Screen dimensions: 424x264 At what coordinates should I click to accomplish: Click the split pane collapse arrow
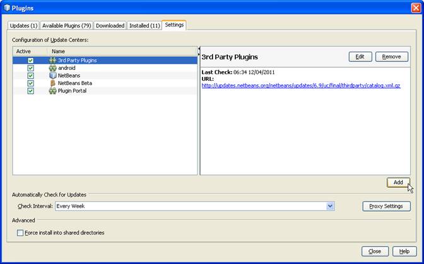(199, 49)
